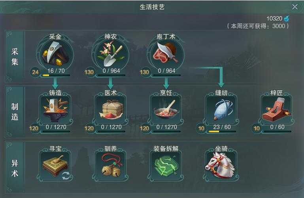The height and width of the screenshot is (198, 304).
Task: Close the 生活技艺 window
Action: click(295, 7)
